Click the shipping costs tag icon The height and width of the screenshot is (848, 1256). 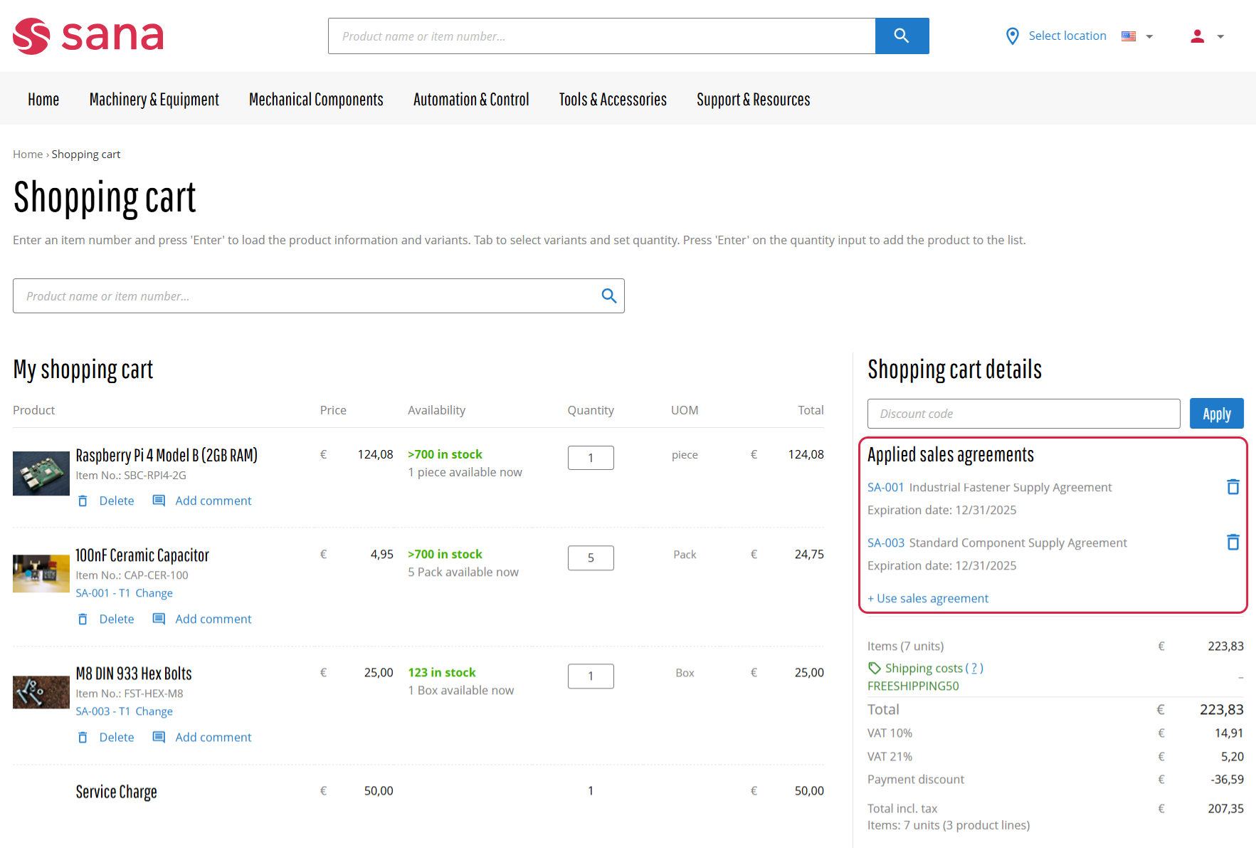tap(875, 668)
